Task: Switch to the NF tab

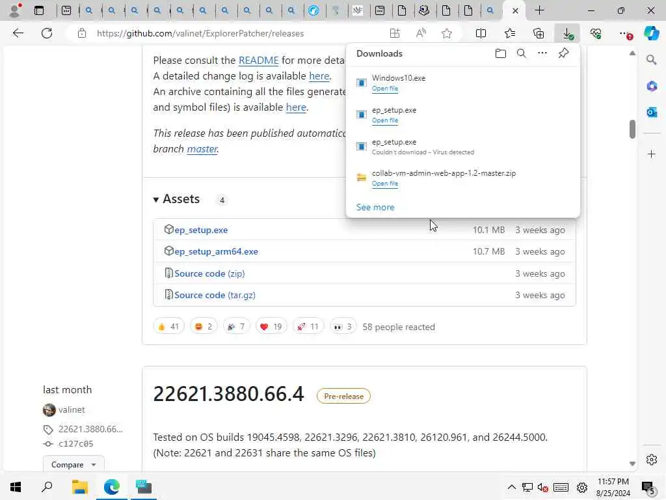Action: click(358, 10)
